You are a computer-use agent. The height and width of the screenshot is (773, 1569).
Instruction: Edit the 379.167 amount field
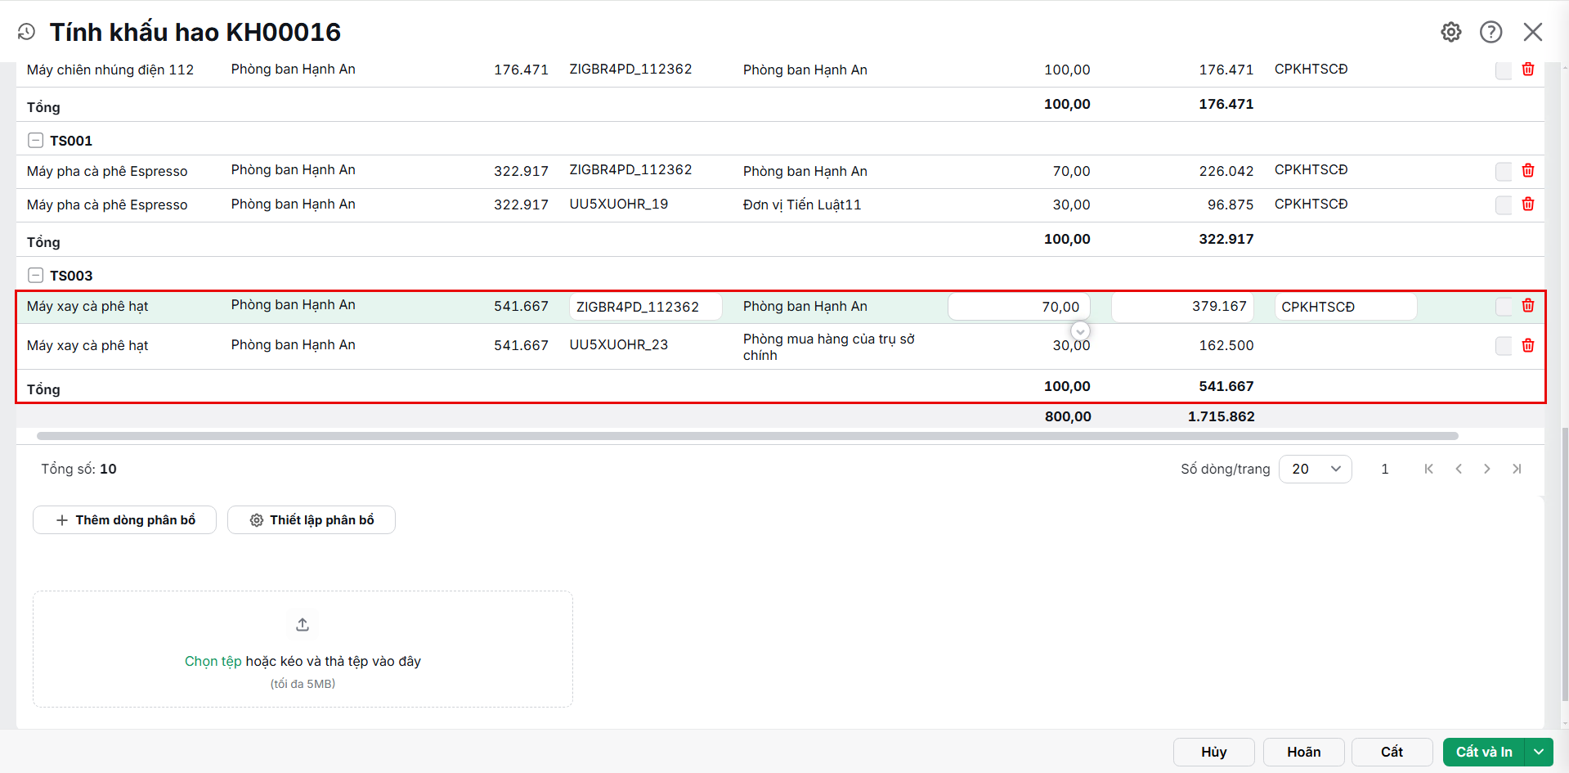1182,307
